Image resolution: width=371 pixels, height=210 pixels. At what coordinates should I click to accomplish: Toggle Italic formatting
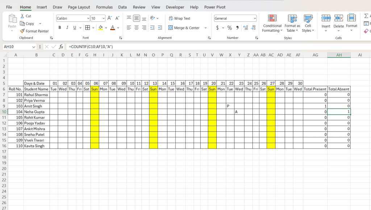pyautogui.click(x=67, y=28)
